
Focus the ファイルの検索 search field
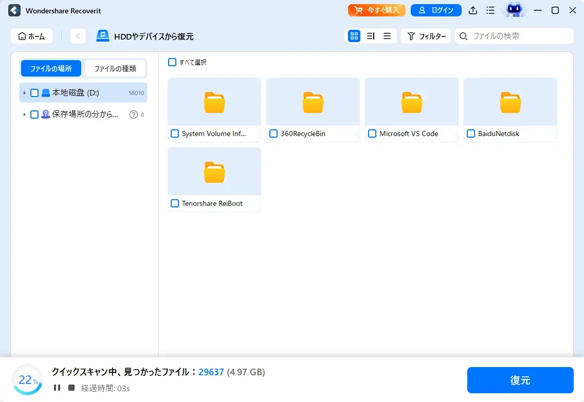(x=514, y=36)
